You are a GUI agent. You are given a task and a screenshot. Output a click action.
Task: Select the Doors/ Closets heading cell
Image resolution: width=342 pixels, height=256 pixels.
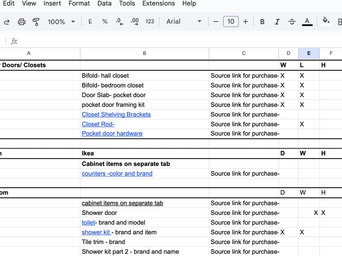[x=40, y=65]
